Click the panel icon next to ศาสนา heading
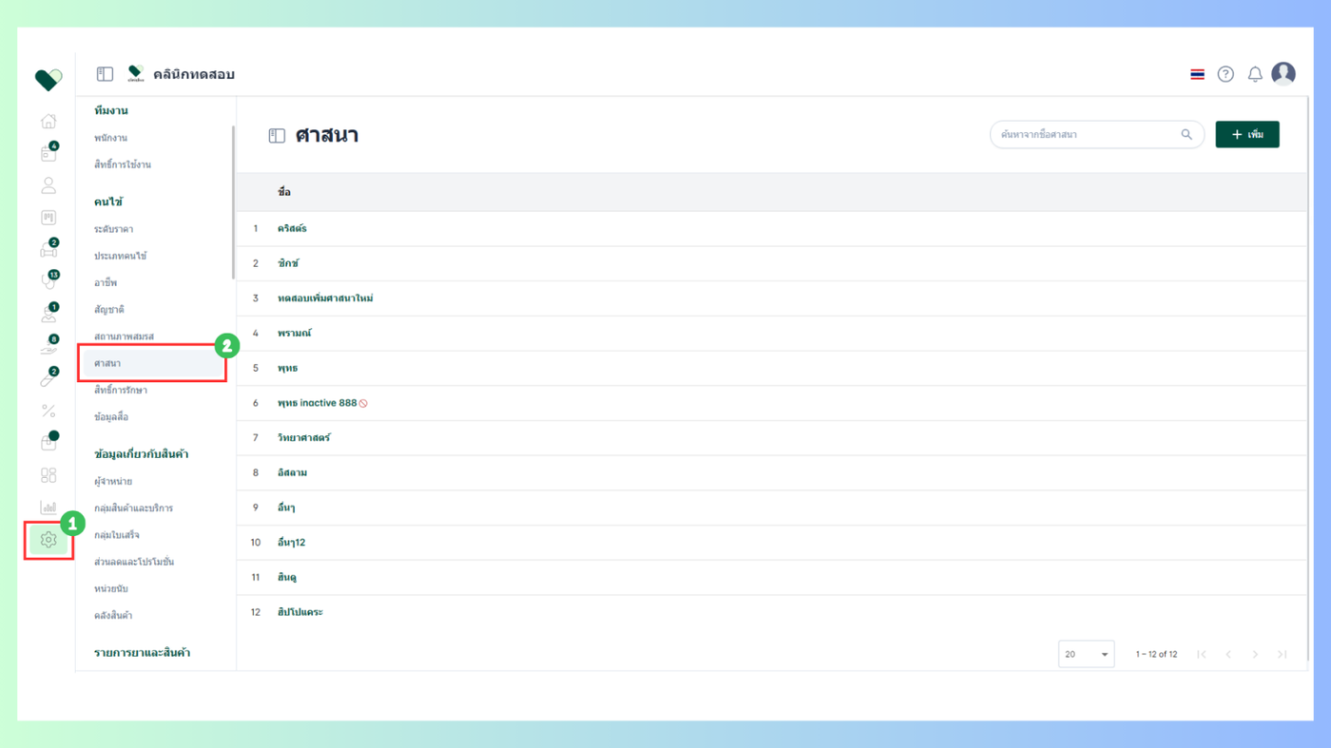The image size is (1331, 748). click(x=277, y=136)
